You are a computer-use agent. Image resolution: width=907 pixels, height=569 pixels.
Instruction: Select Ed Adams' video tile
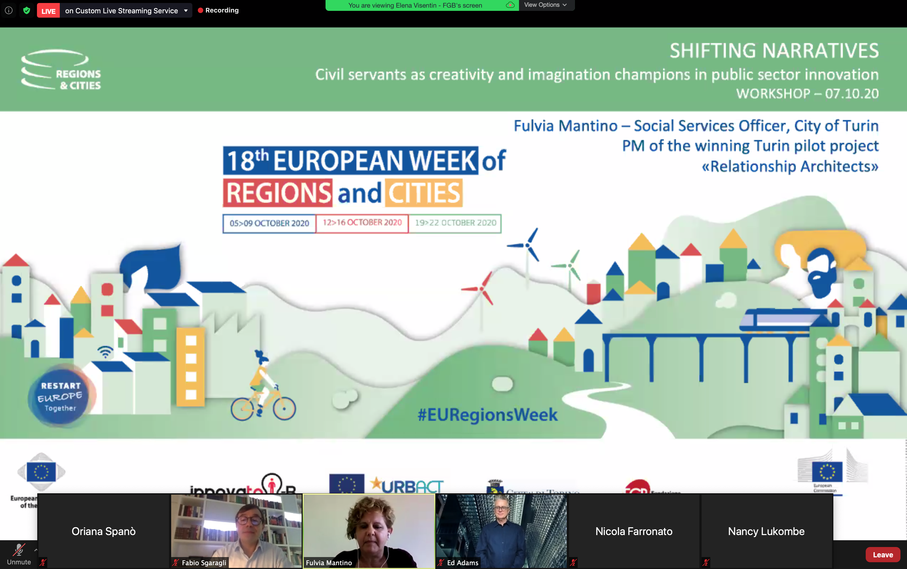click(501, 531)
